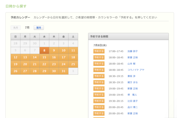Click the 7月8日(水) date heading

100,45
